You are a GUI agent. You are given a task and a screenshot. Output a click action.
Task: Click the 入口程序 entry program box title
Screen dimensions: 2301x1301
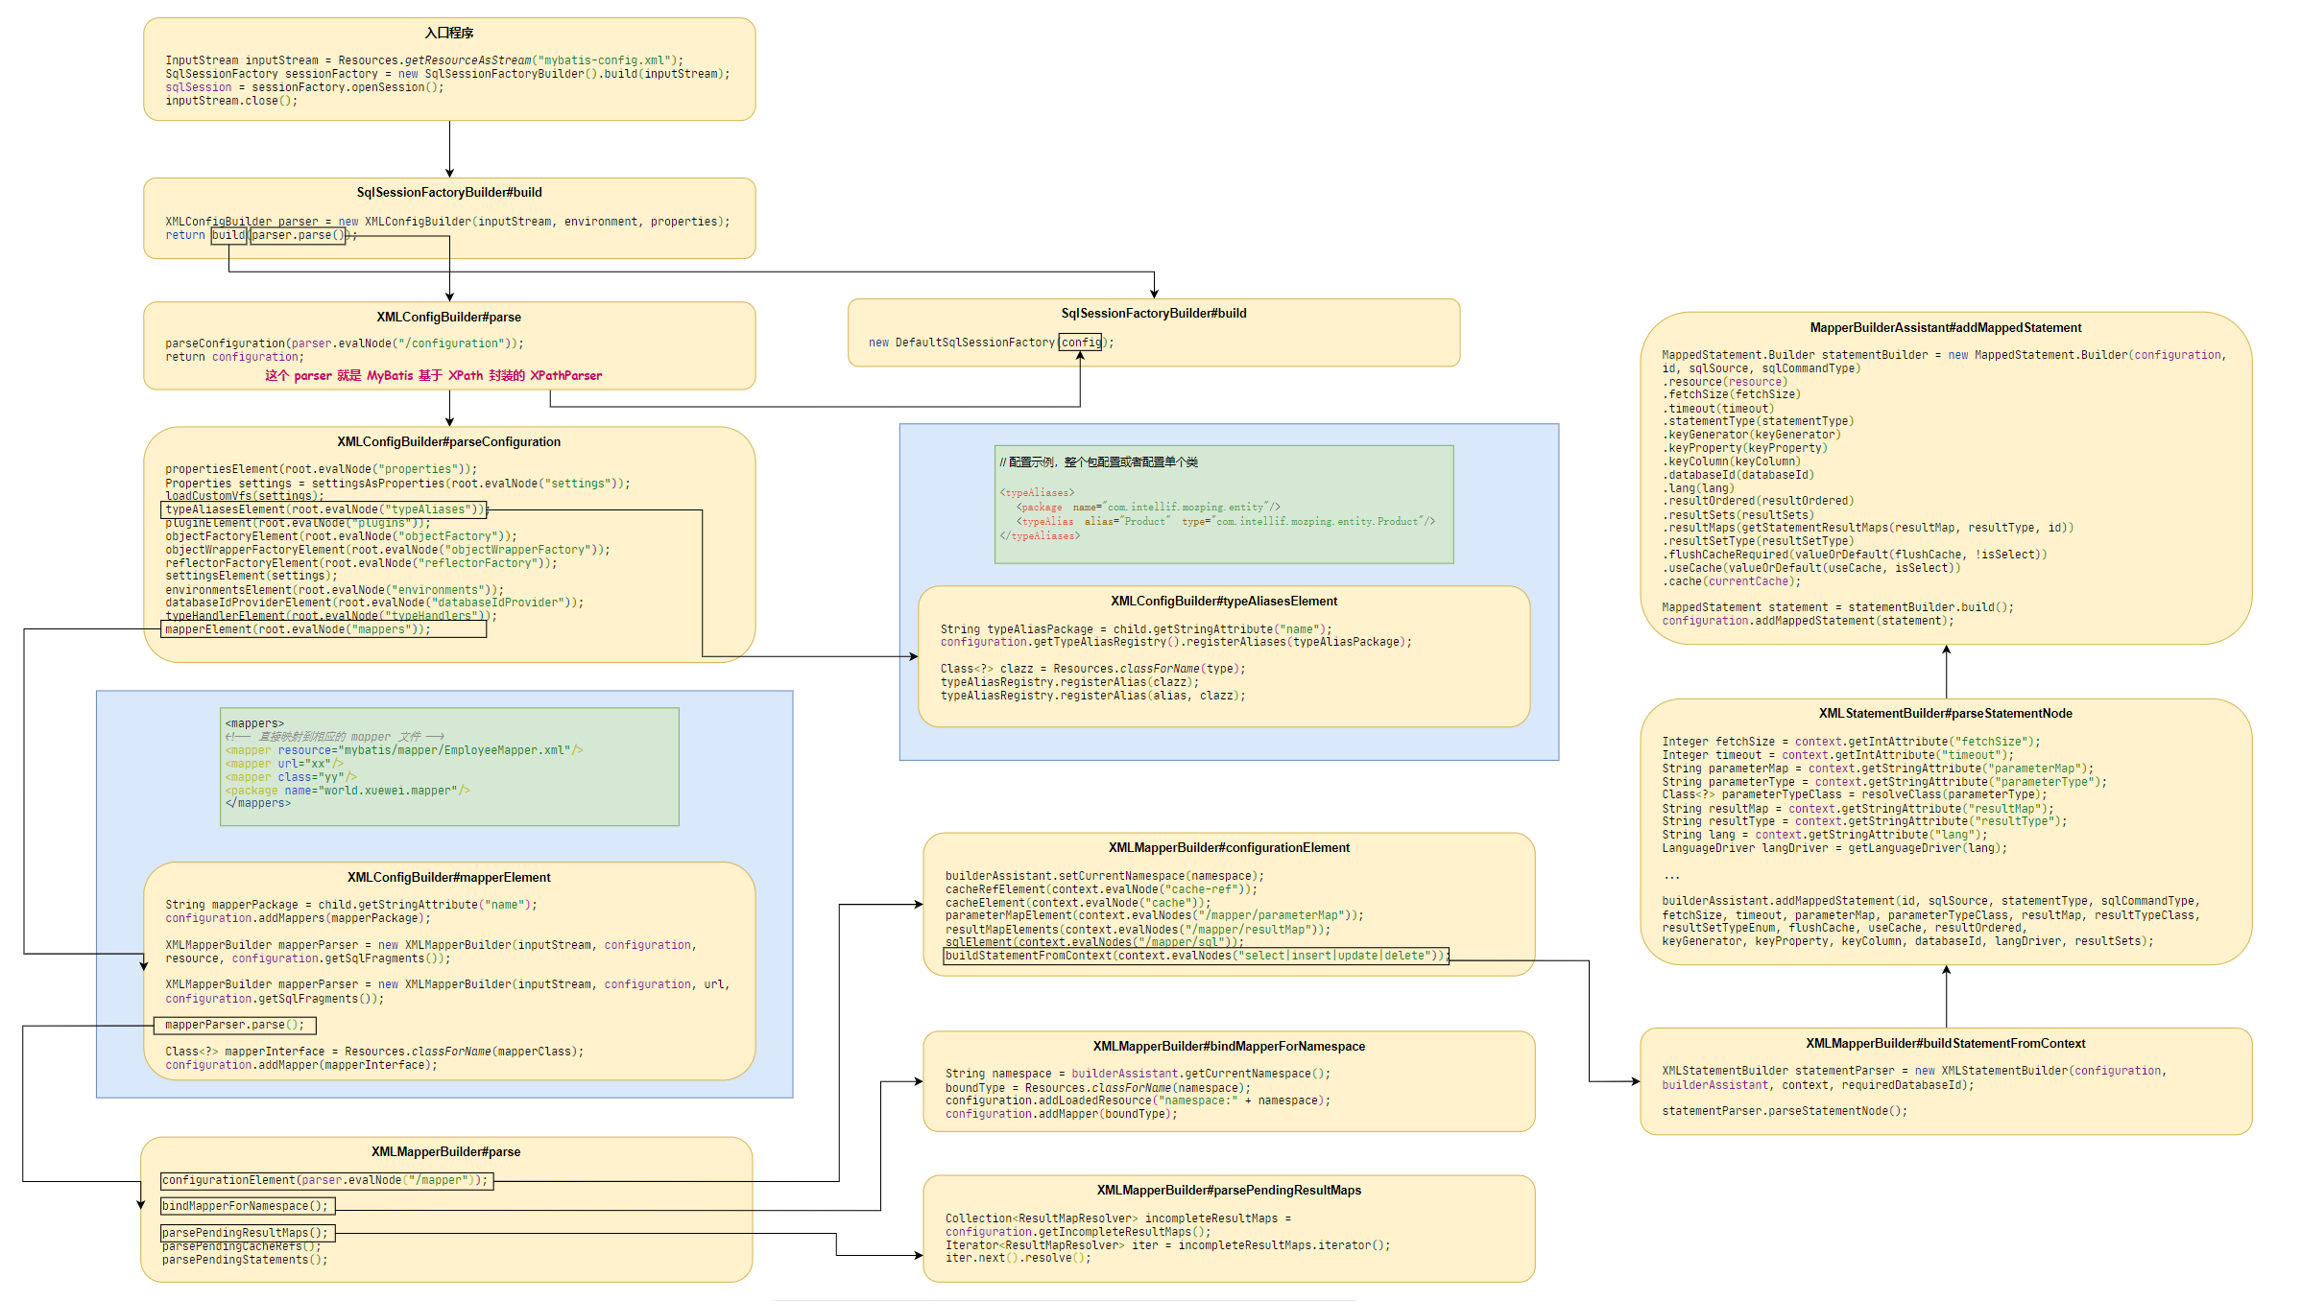pyautogui.click(x=449, y=33)
